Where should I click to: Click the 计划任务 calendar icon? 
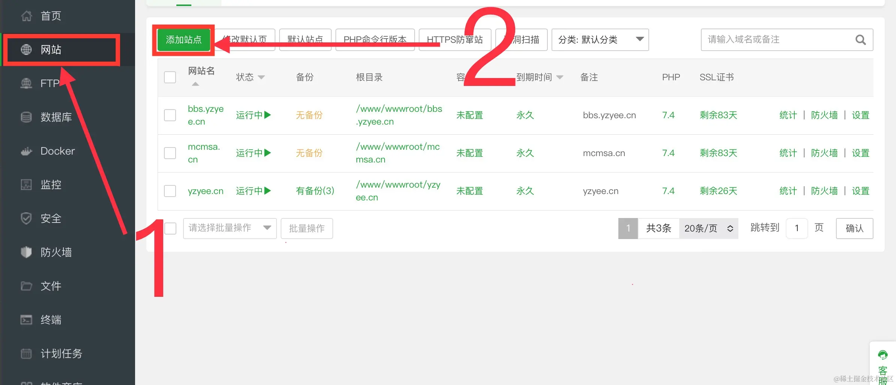[26, 353]
